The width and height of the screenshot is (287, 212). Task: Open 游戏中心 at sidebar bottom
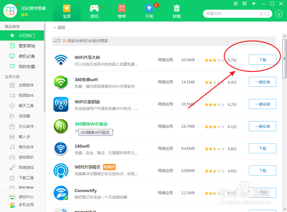22,197
